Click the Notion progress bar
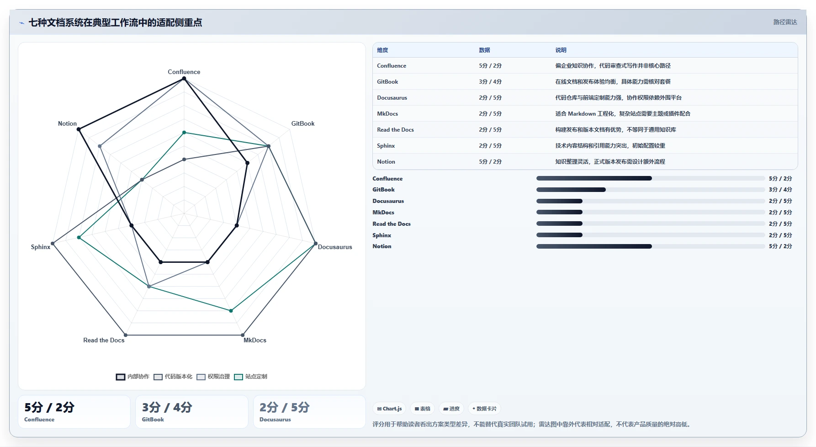This screenshot has width=816, height=447. coord(651,246)
